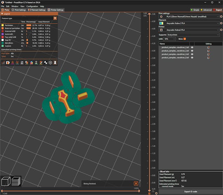Toggle the Brim checkbox

pos(184,39)
